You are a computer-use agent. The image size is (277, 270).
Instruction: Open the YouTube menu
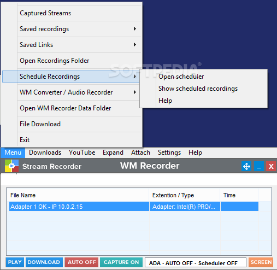tap(82, 152)
